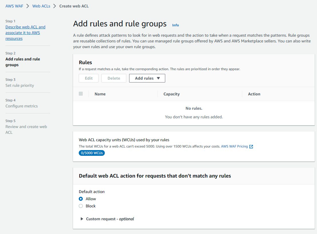Navigate to Web ACLs breadcrumb
The width and height of the screenshot is (317, 234).
point(41,6)
